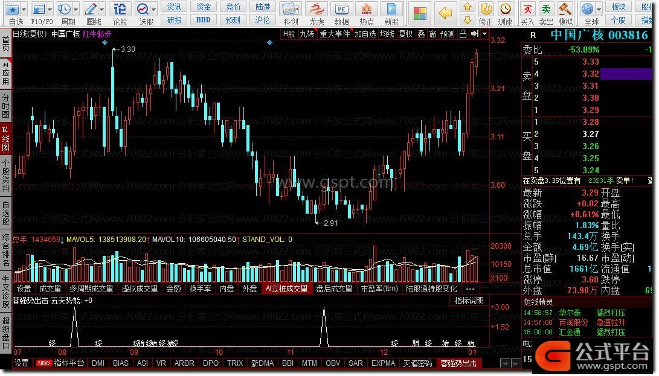Open the chart header dropdown triangle
This screenshot has width=659, height=376.
coord(484,34)
